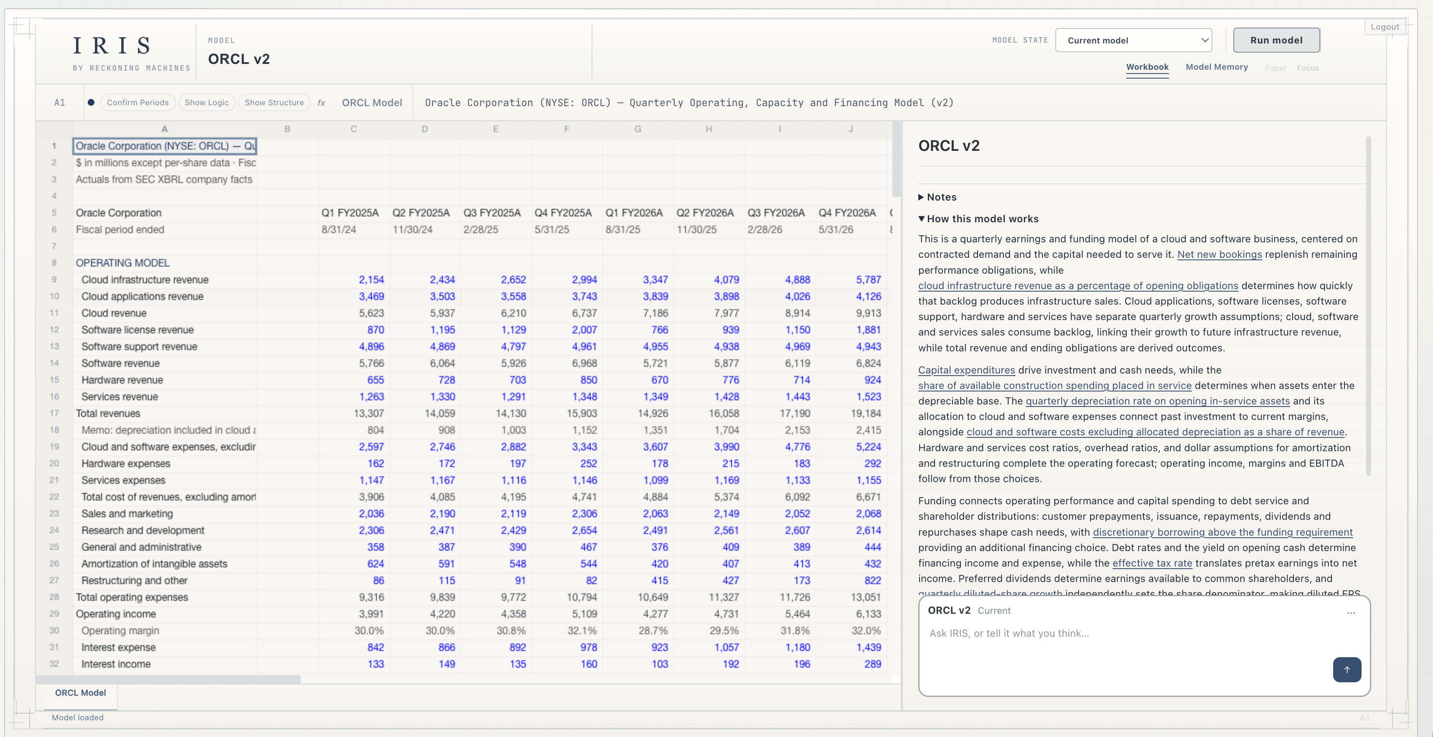Click the Logout button
The height and width of the screenshot is (737, 1433).
click(x=1384, y=27)
